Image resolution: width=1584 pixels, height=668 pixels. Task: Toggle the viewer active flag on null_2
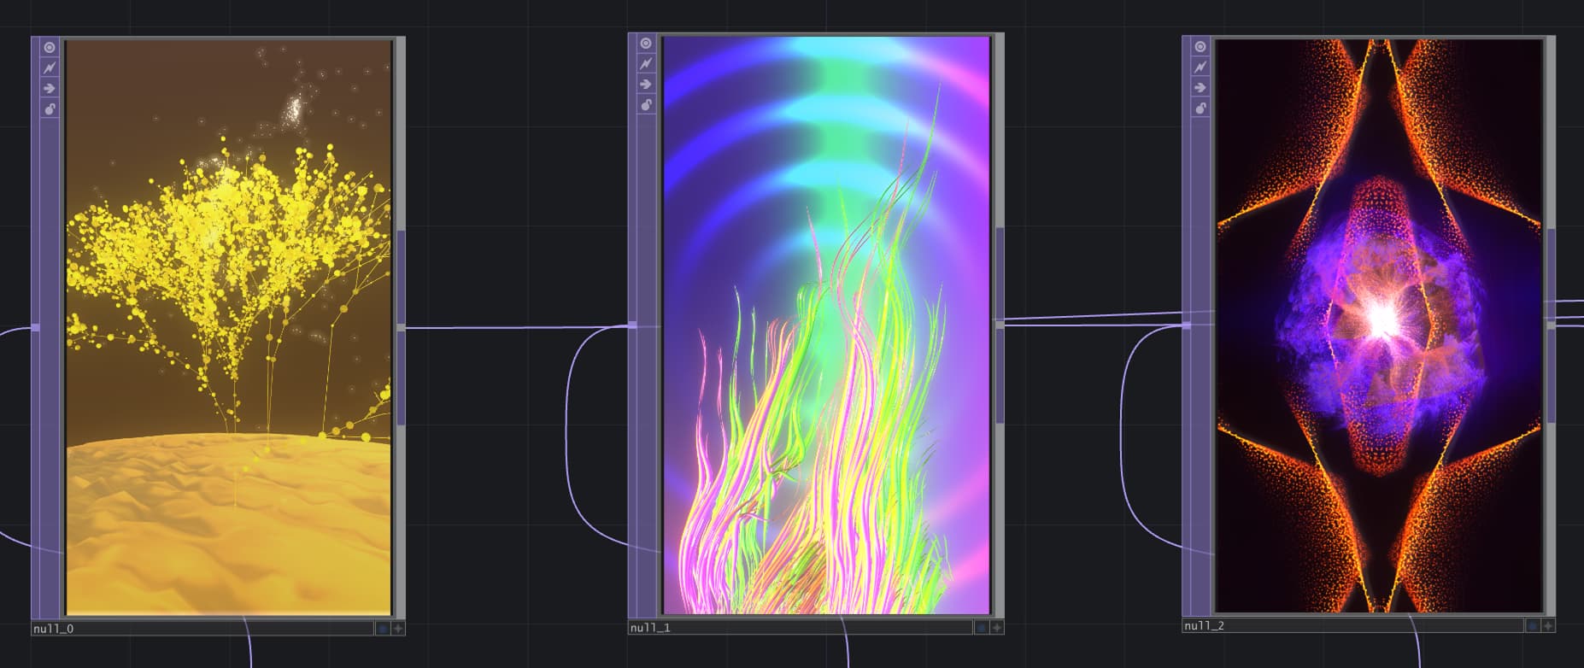(1200, 46)
